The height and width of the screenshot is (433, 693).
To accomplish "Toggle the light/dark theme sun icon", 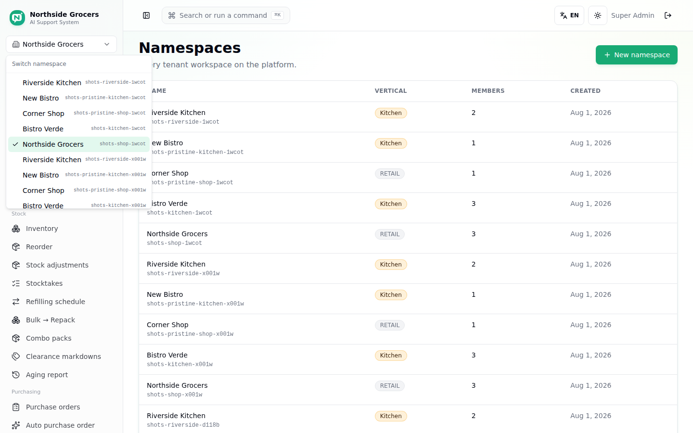I will pos(598,15).
